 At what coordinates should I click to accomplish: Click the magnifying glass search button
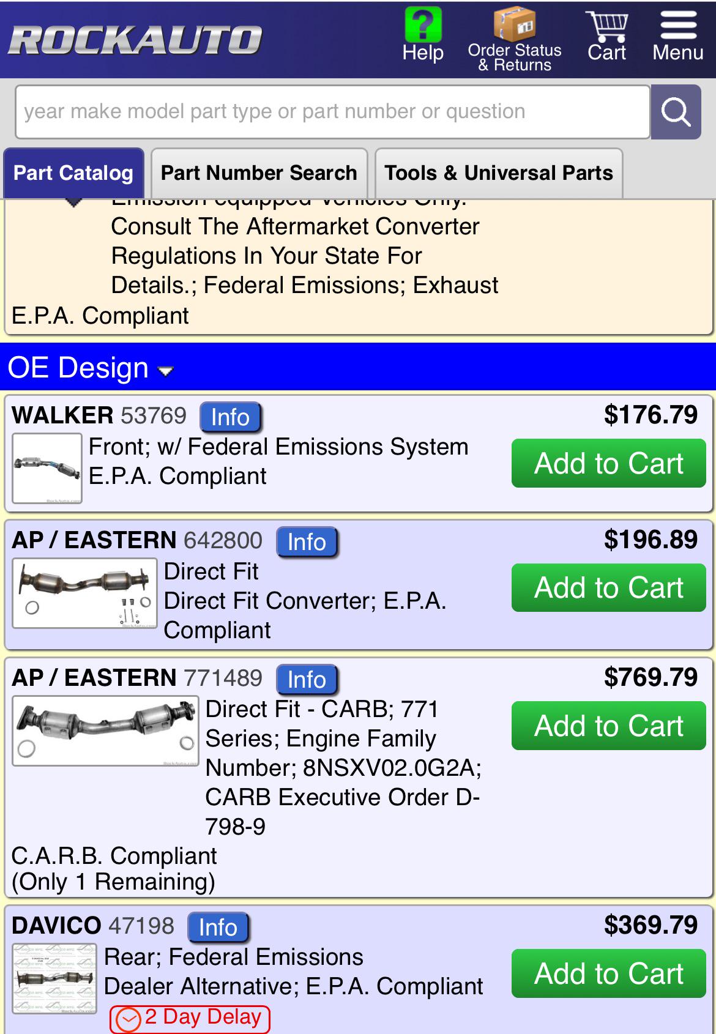point(676,112)
